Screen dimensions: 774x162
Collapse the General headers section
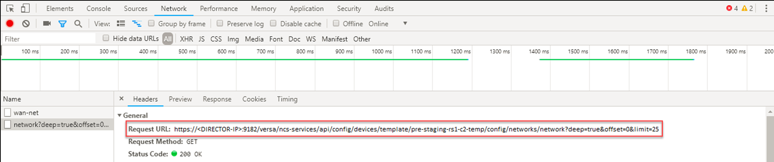(119, 115)
